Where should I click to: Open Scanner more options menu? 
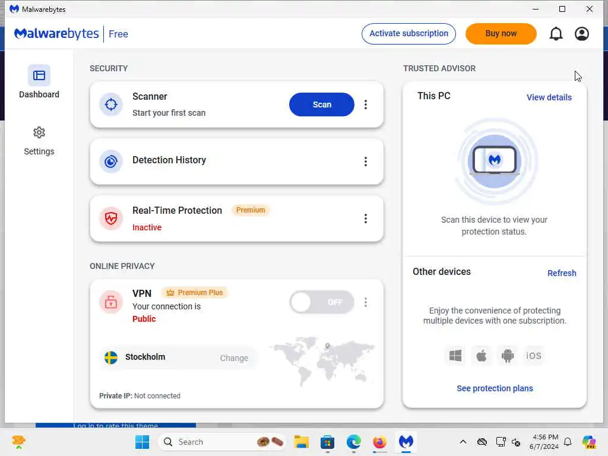(x=366, y=104)
